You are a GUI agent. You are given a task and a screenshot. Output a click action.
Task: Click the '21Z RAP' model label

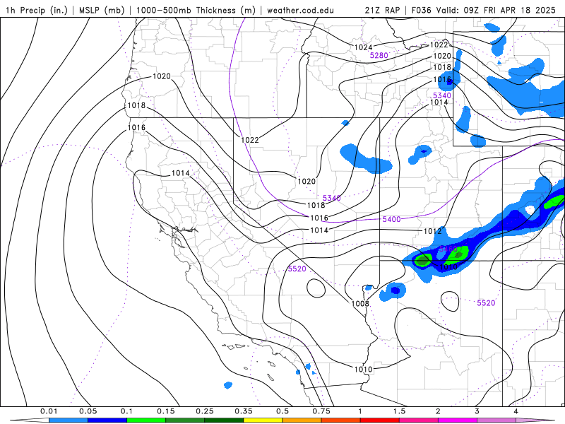coord(382,10)
